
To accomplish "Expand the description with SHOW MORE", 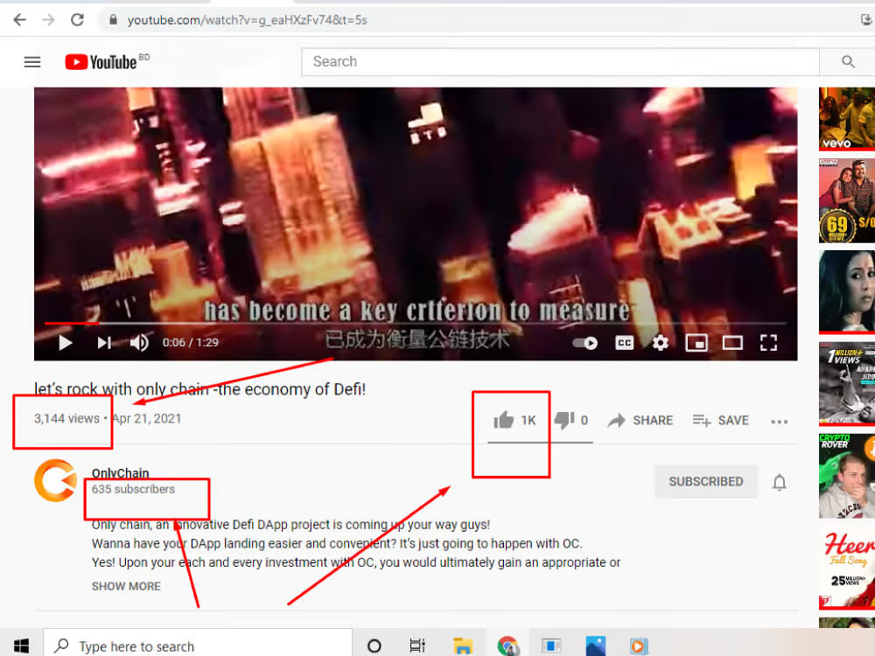I will coord(126,586).
